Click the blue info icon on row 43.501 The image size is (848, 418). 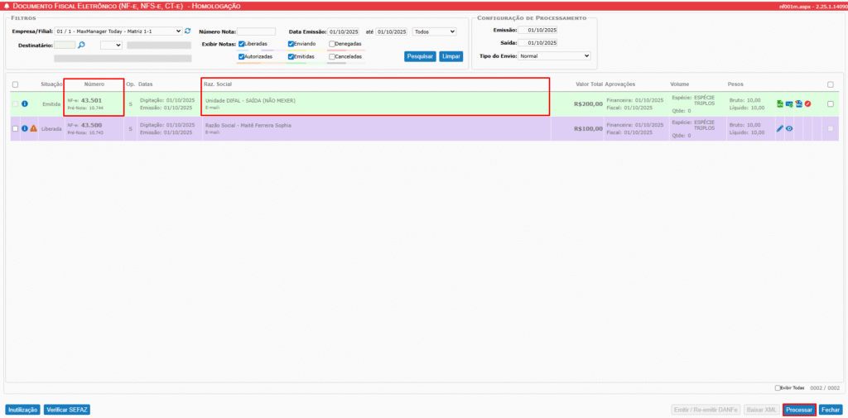25,103
